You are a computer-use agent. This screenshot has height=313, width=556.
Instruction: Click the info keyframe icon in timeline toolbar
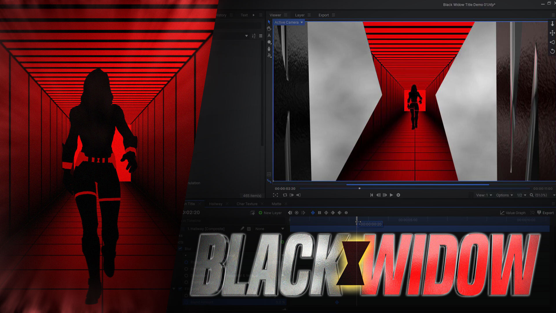pyautogui.click(x=346, y=213)
